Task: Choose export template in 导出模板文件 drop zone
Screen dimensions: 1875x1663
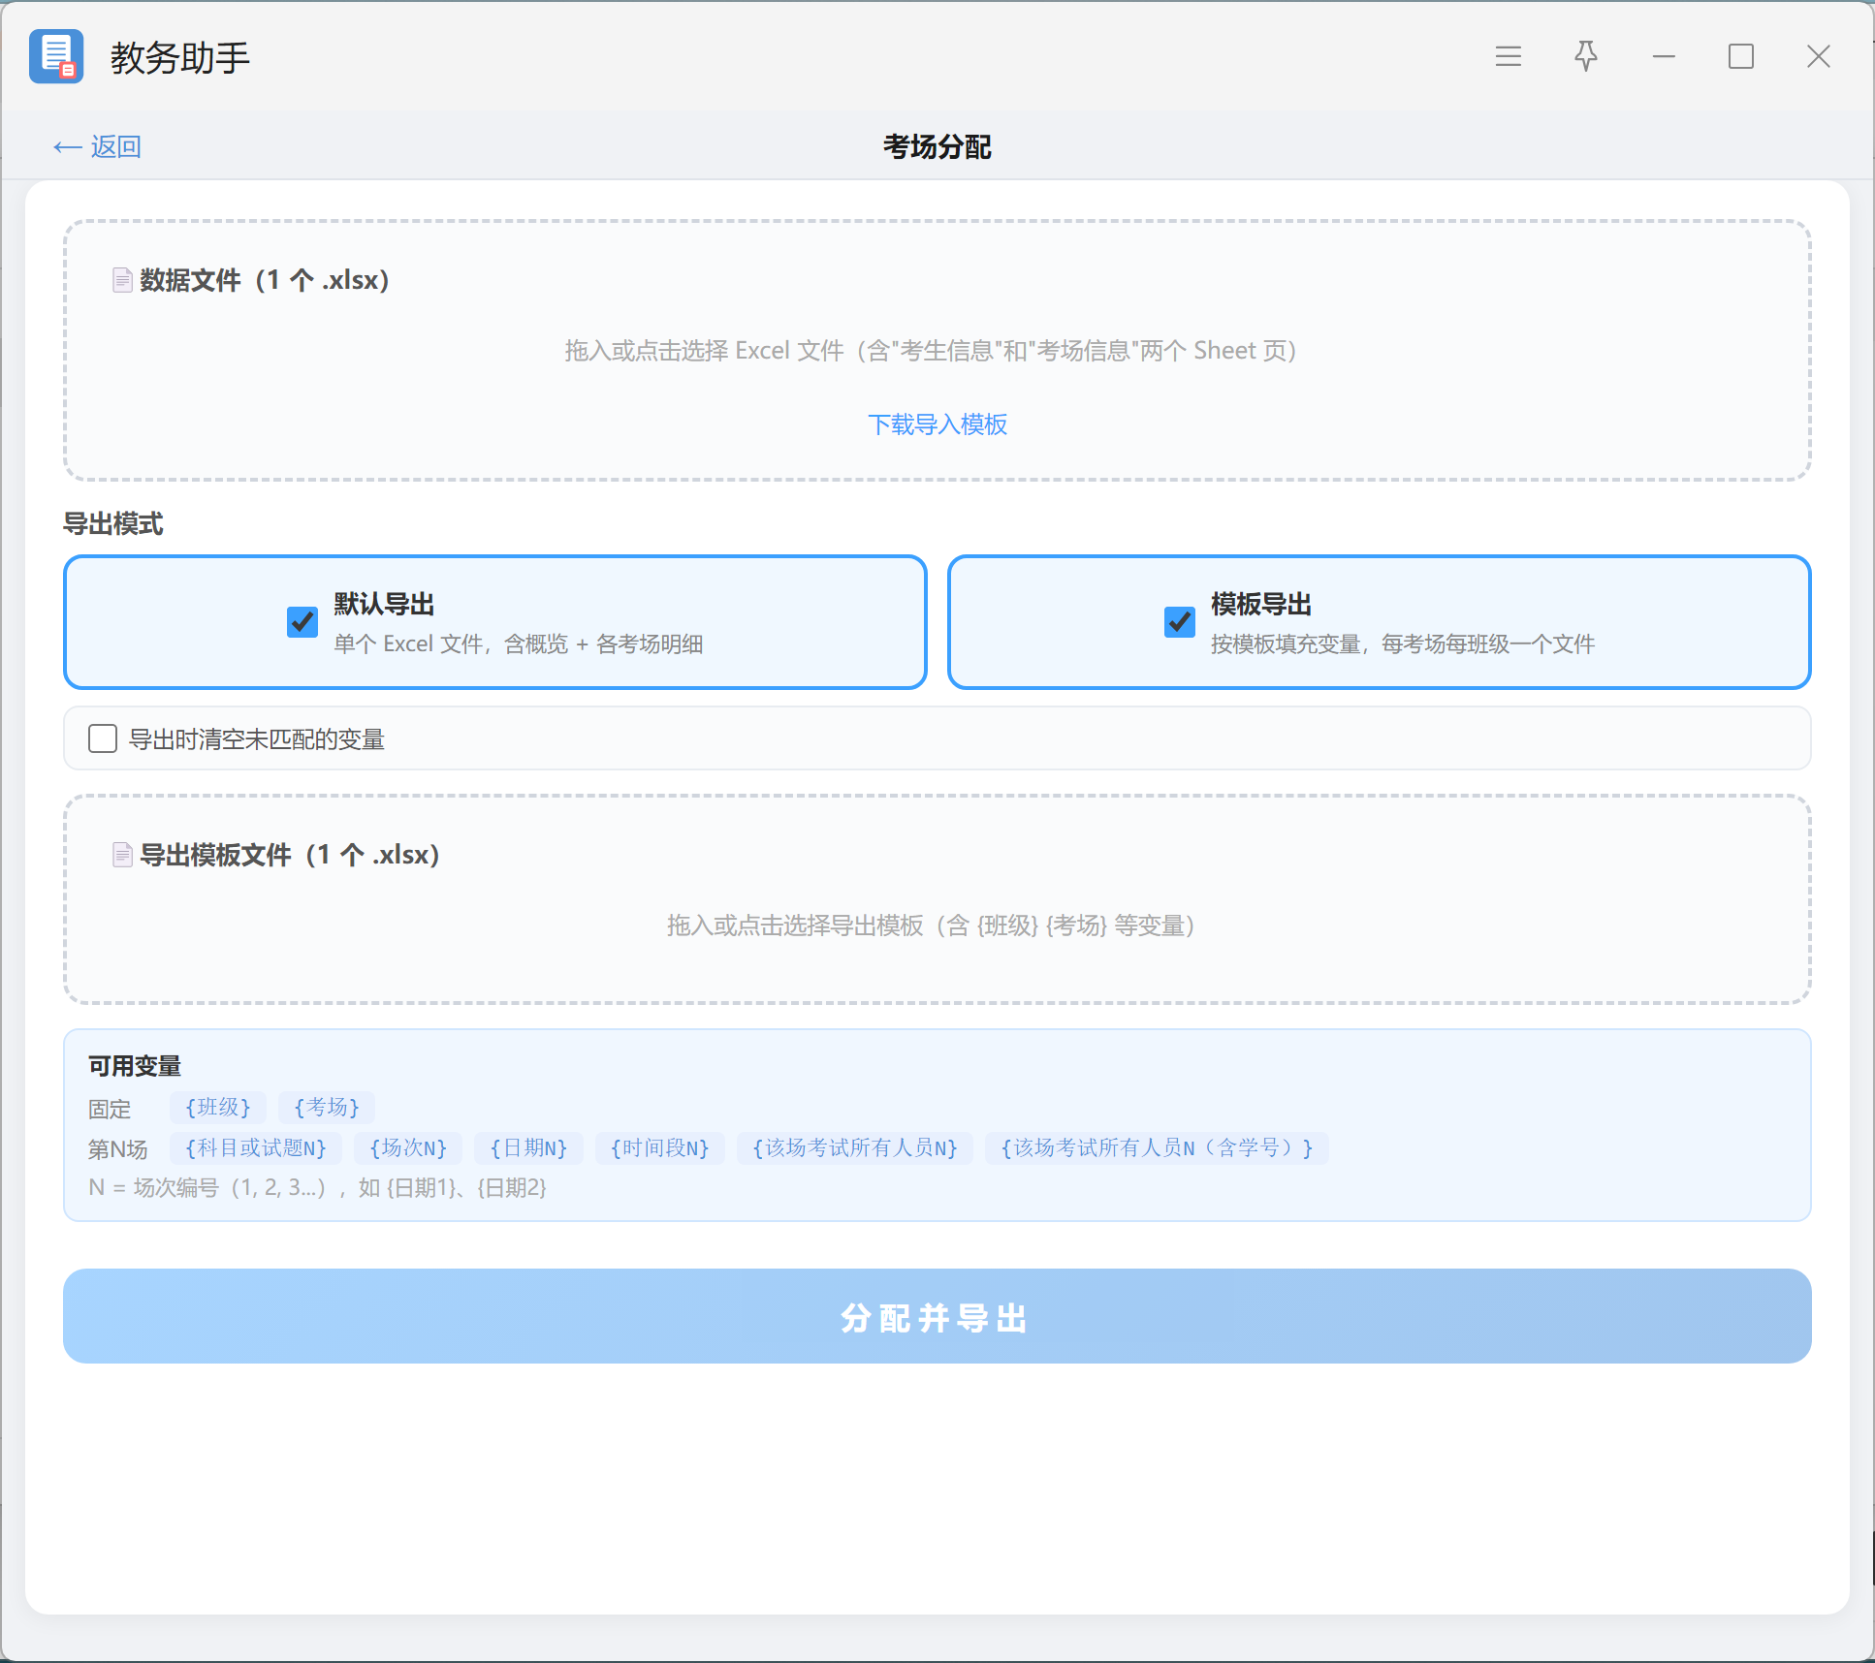Action: click(x=937, y=899)
